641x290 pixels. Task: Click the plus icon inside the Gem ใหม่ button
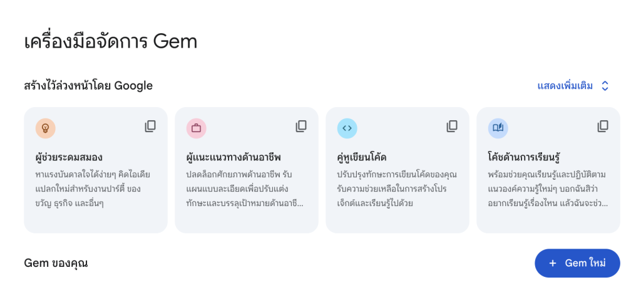point(553,263)
